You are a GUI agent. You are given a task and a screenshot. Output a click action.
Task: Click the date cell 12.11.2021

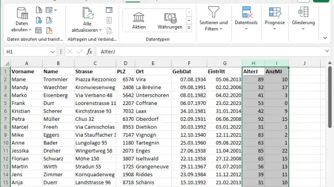(x=224, y=135)
